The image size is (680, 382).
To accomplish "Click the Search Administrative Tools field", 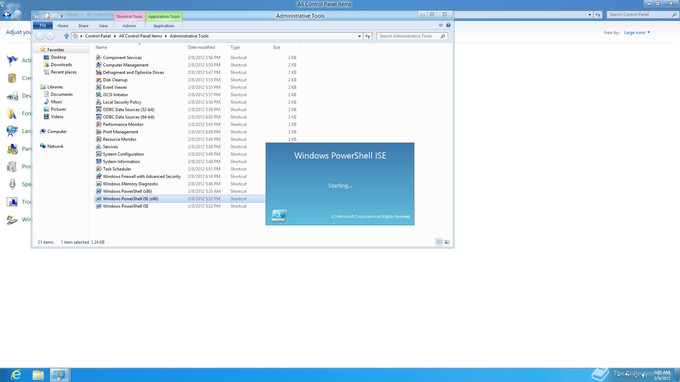I will click(407, 36).
